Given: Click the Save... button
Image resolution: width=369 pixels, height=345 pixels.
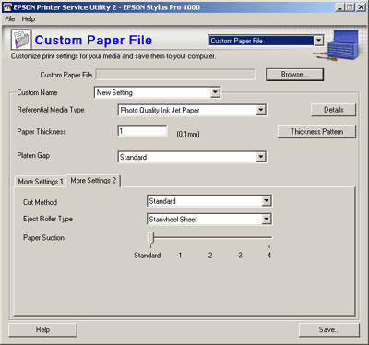Looking at the screenshot, I should tap(329, 330).
